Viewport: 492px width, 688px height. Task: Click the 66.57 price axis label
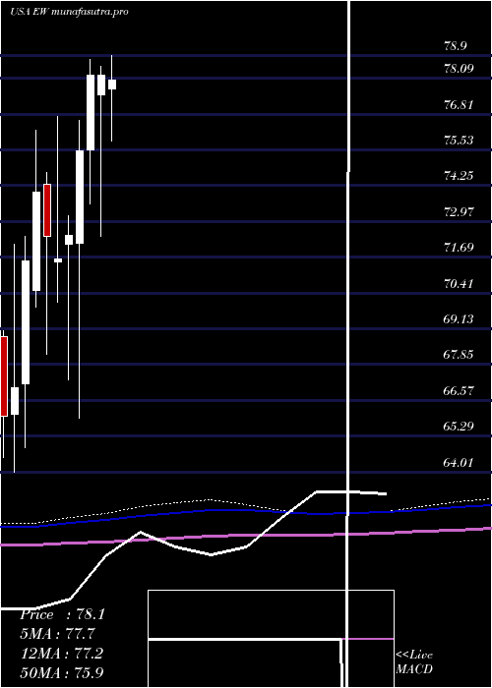pos(460,390)
